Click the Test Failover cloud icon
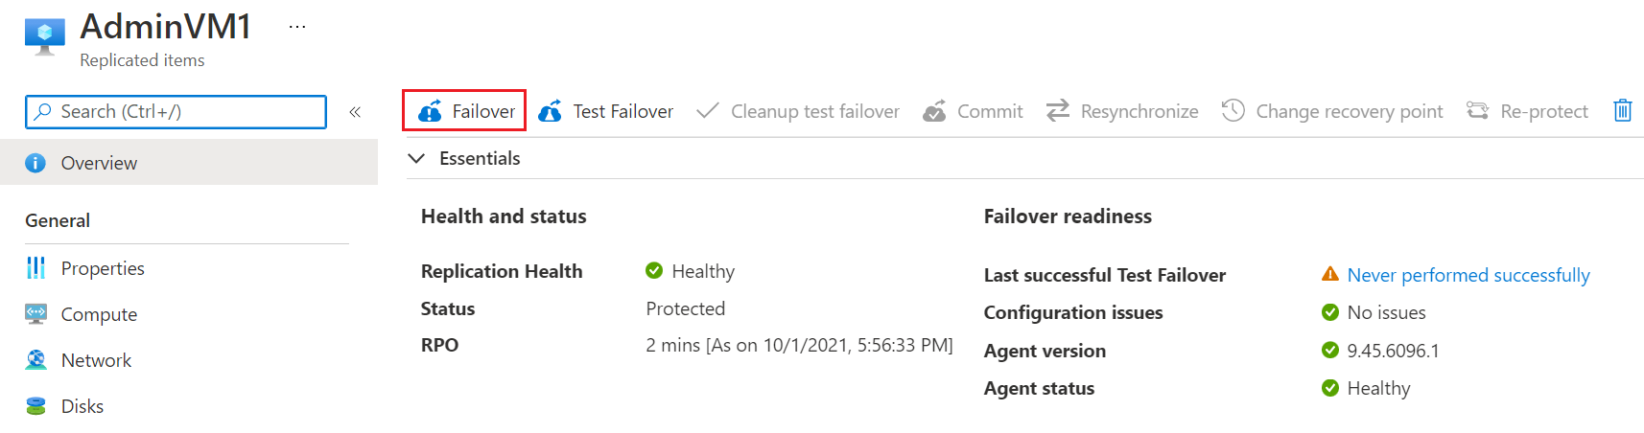This screenshot has width=1644, height=433. point(551,111)
